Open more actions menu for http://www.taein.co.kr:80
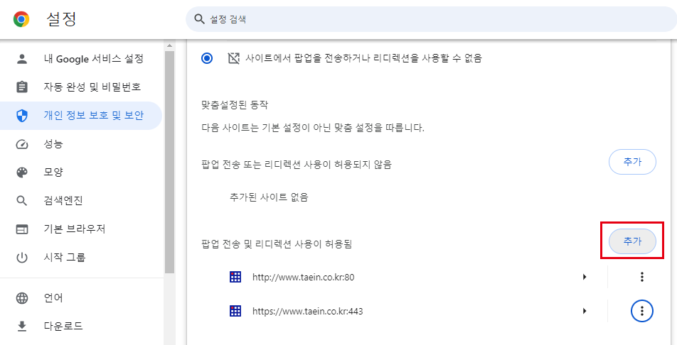 click(642, 277)
